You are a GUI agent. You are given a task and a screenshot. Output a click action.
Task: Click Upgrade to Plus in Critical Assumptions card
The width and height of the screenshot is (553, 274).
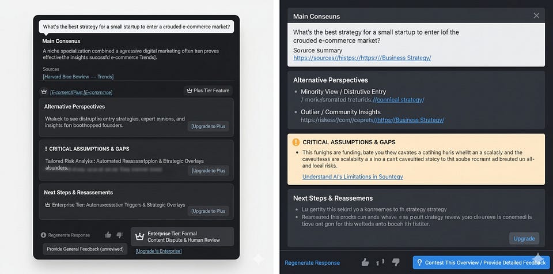coord(208,171)
